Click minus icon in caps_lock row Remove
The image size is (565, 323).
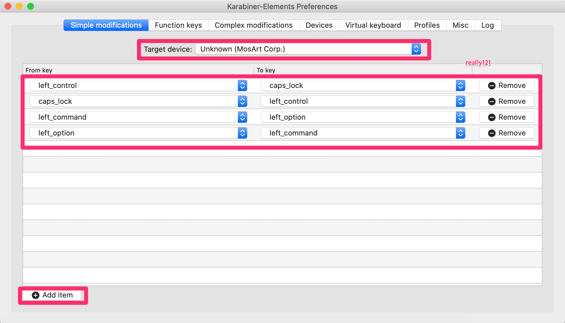[492, 102]
